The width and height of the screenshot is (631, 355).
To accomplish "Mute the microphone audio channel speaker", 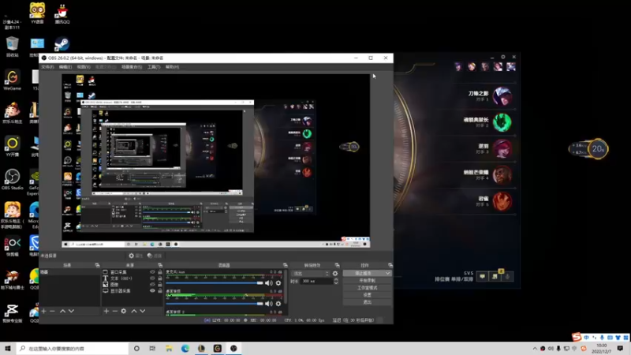I will pyautogui.click(x=268, y=283).
